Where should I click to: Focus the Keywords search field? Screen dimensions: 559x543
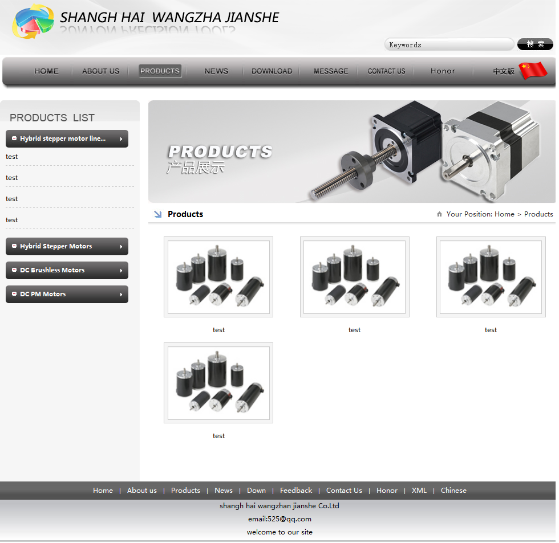[x=448, y=44]
